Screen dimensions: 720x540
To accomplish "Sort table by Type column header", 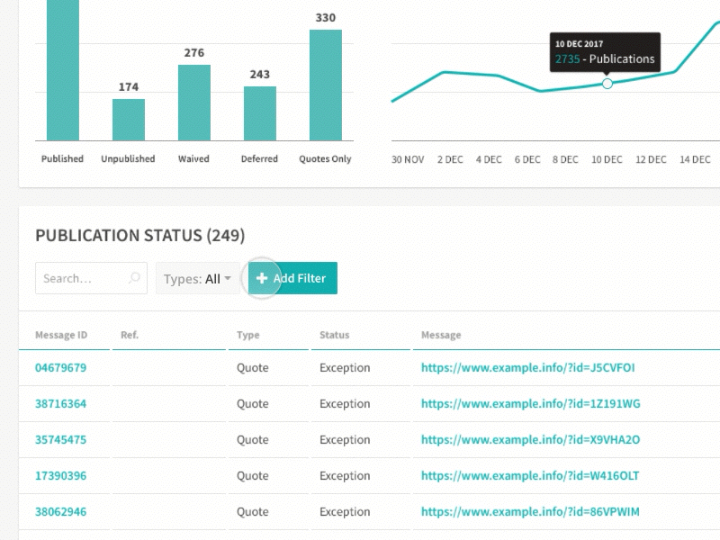I will tap(247, 335).
